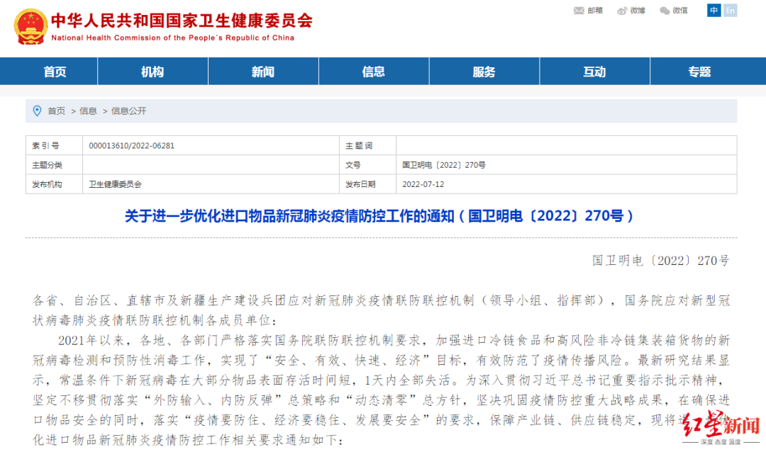
Task: Click the right-aligned document number under the headline
Action: click(660, 261)
